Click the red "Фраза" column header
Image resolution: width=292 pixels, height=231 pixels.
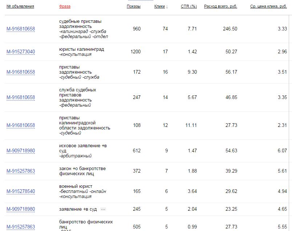pyautogui.click(x=65, y=7)
